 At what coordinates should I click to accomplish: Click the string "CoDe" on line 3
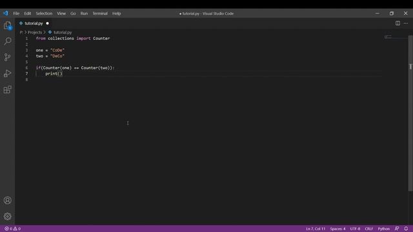(x=57, y=50)
